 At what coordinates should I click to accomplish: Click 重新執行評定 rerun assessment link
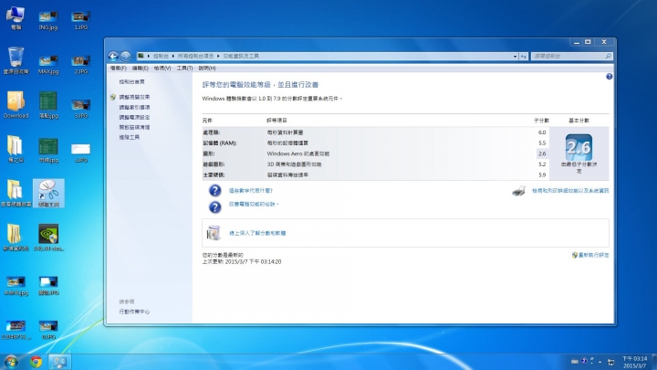click(593, 255)
